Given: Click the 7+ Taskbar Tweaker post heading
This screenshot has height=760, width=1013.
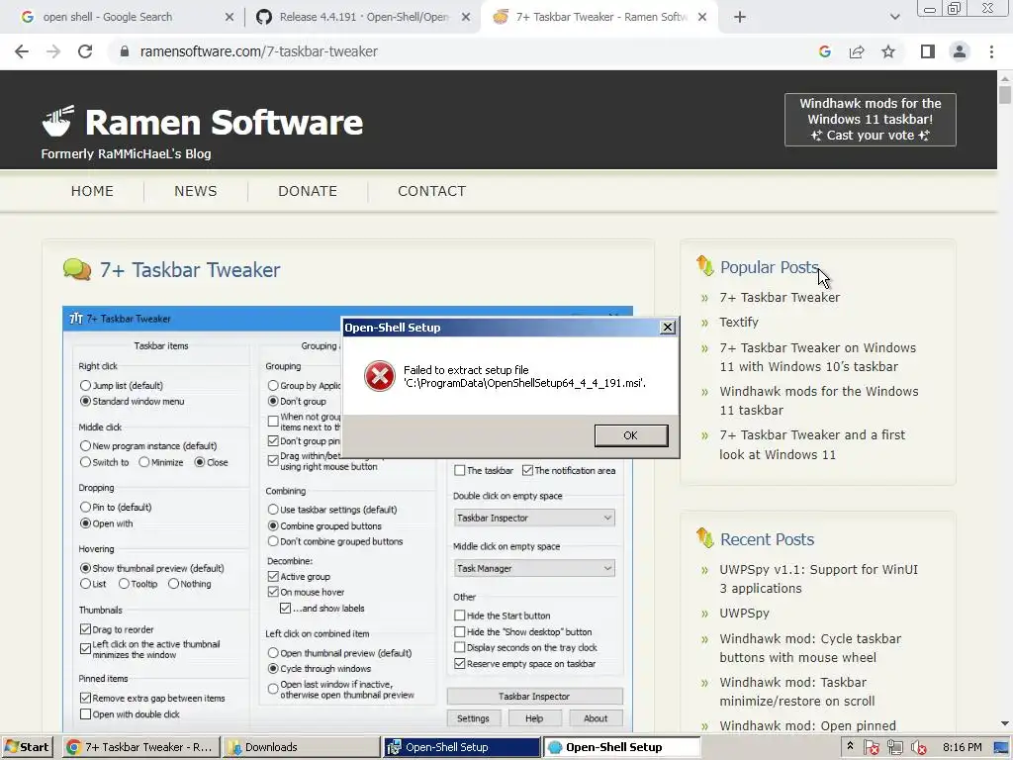Looking at the screenshot, I should 190,270.
